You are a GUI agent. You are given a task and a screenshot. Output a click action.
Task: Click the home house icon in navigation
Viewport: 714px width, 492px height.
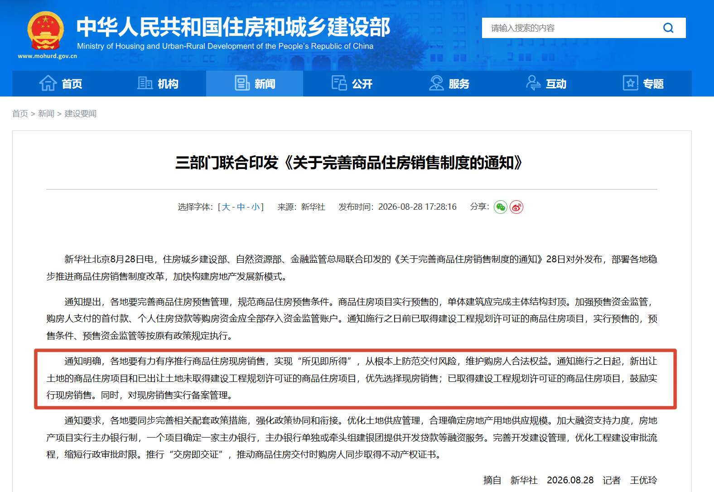tap(48, 83)
